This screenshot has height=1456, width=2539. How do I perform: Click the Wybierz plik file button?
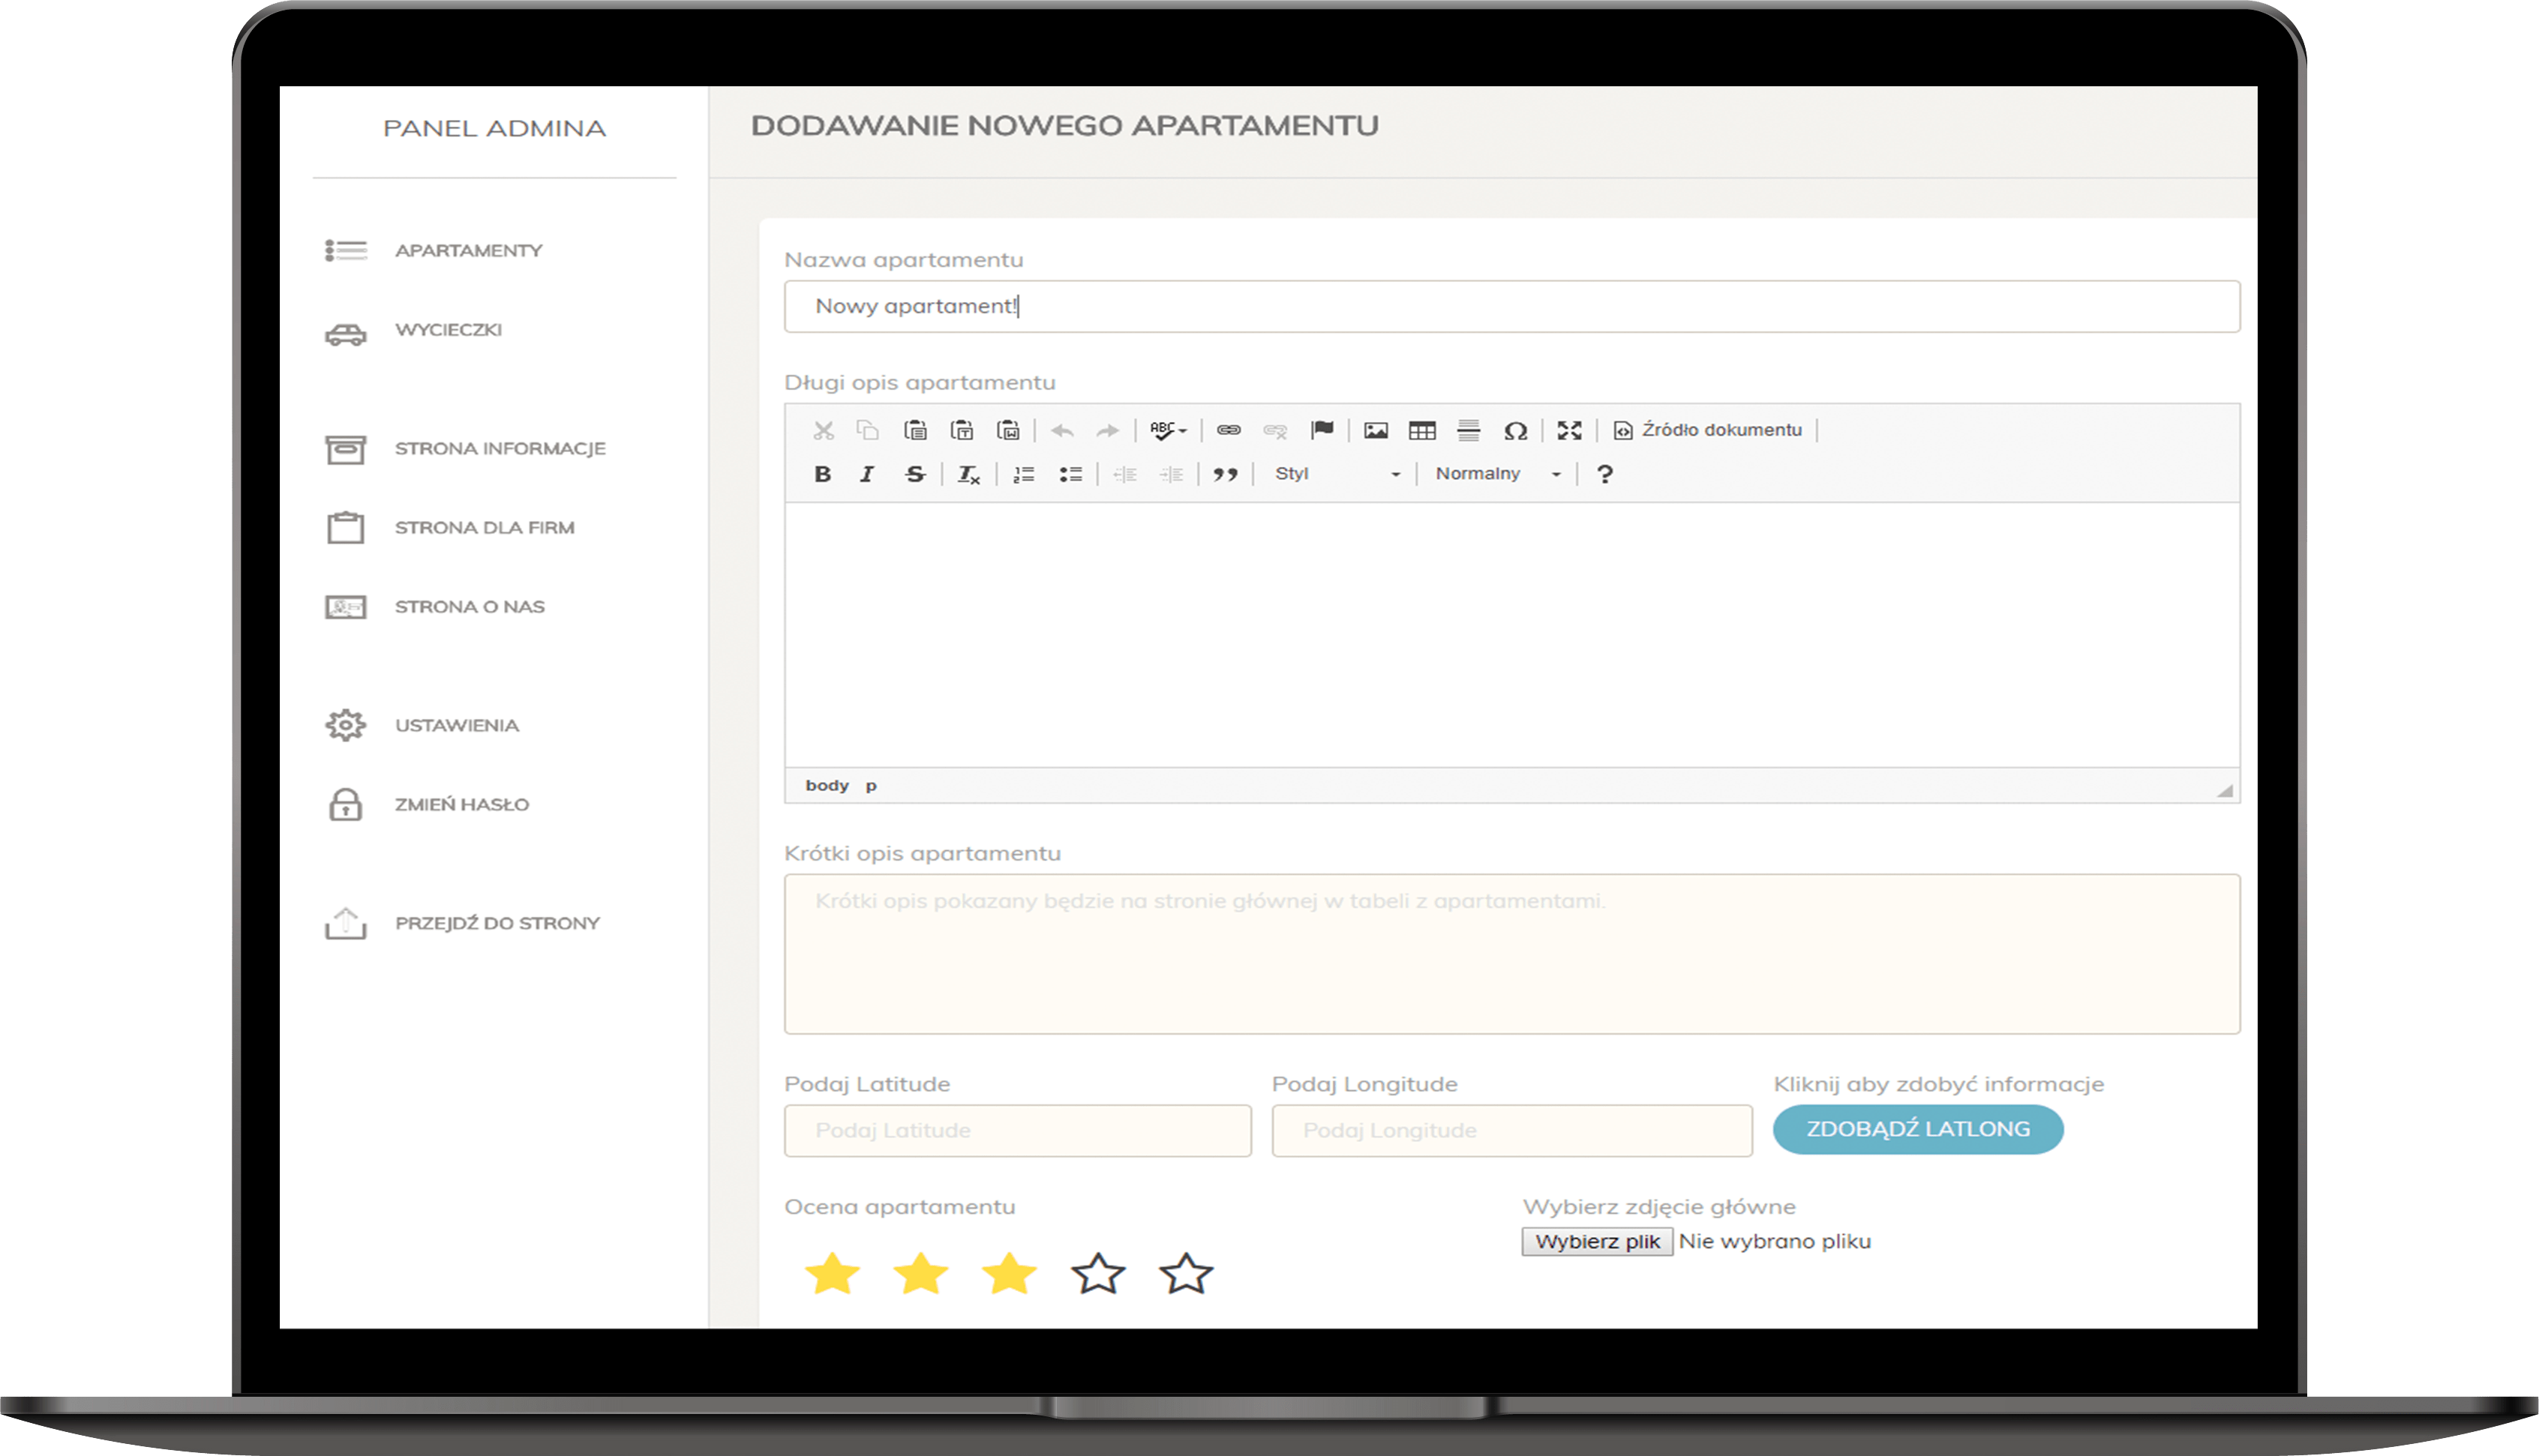click(x=1597, y=1241)
